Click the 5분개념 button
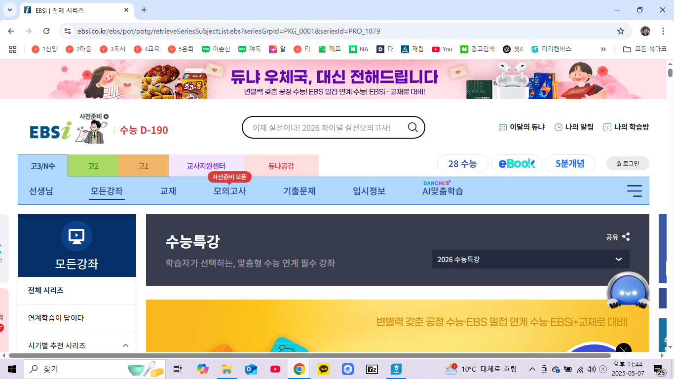This screenshot has width=674, height=379. tap(570, 163)
